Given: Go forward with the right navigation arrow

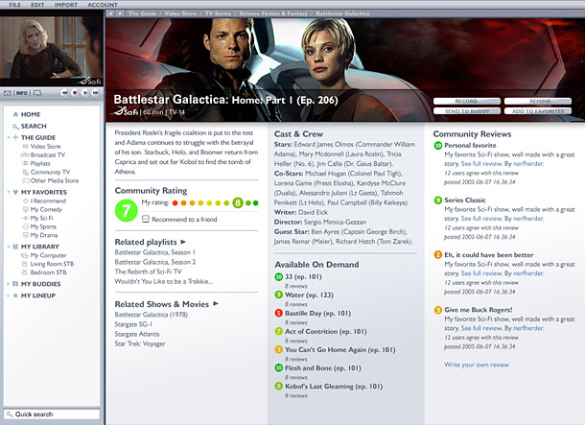Looking at the screenshot, I should 120,13.
